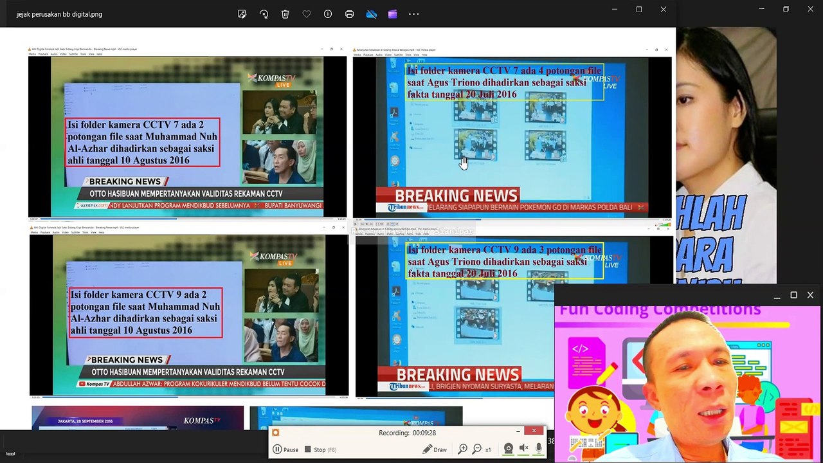Restore down the background window behind Photos
823x463 pixels.
tap(786, 9)
